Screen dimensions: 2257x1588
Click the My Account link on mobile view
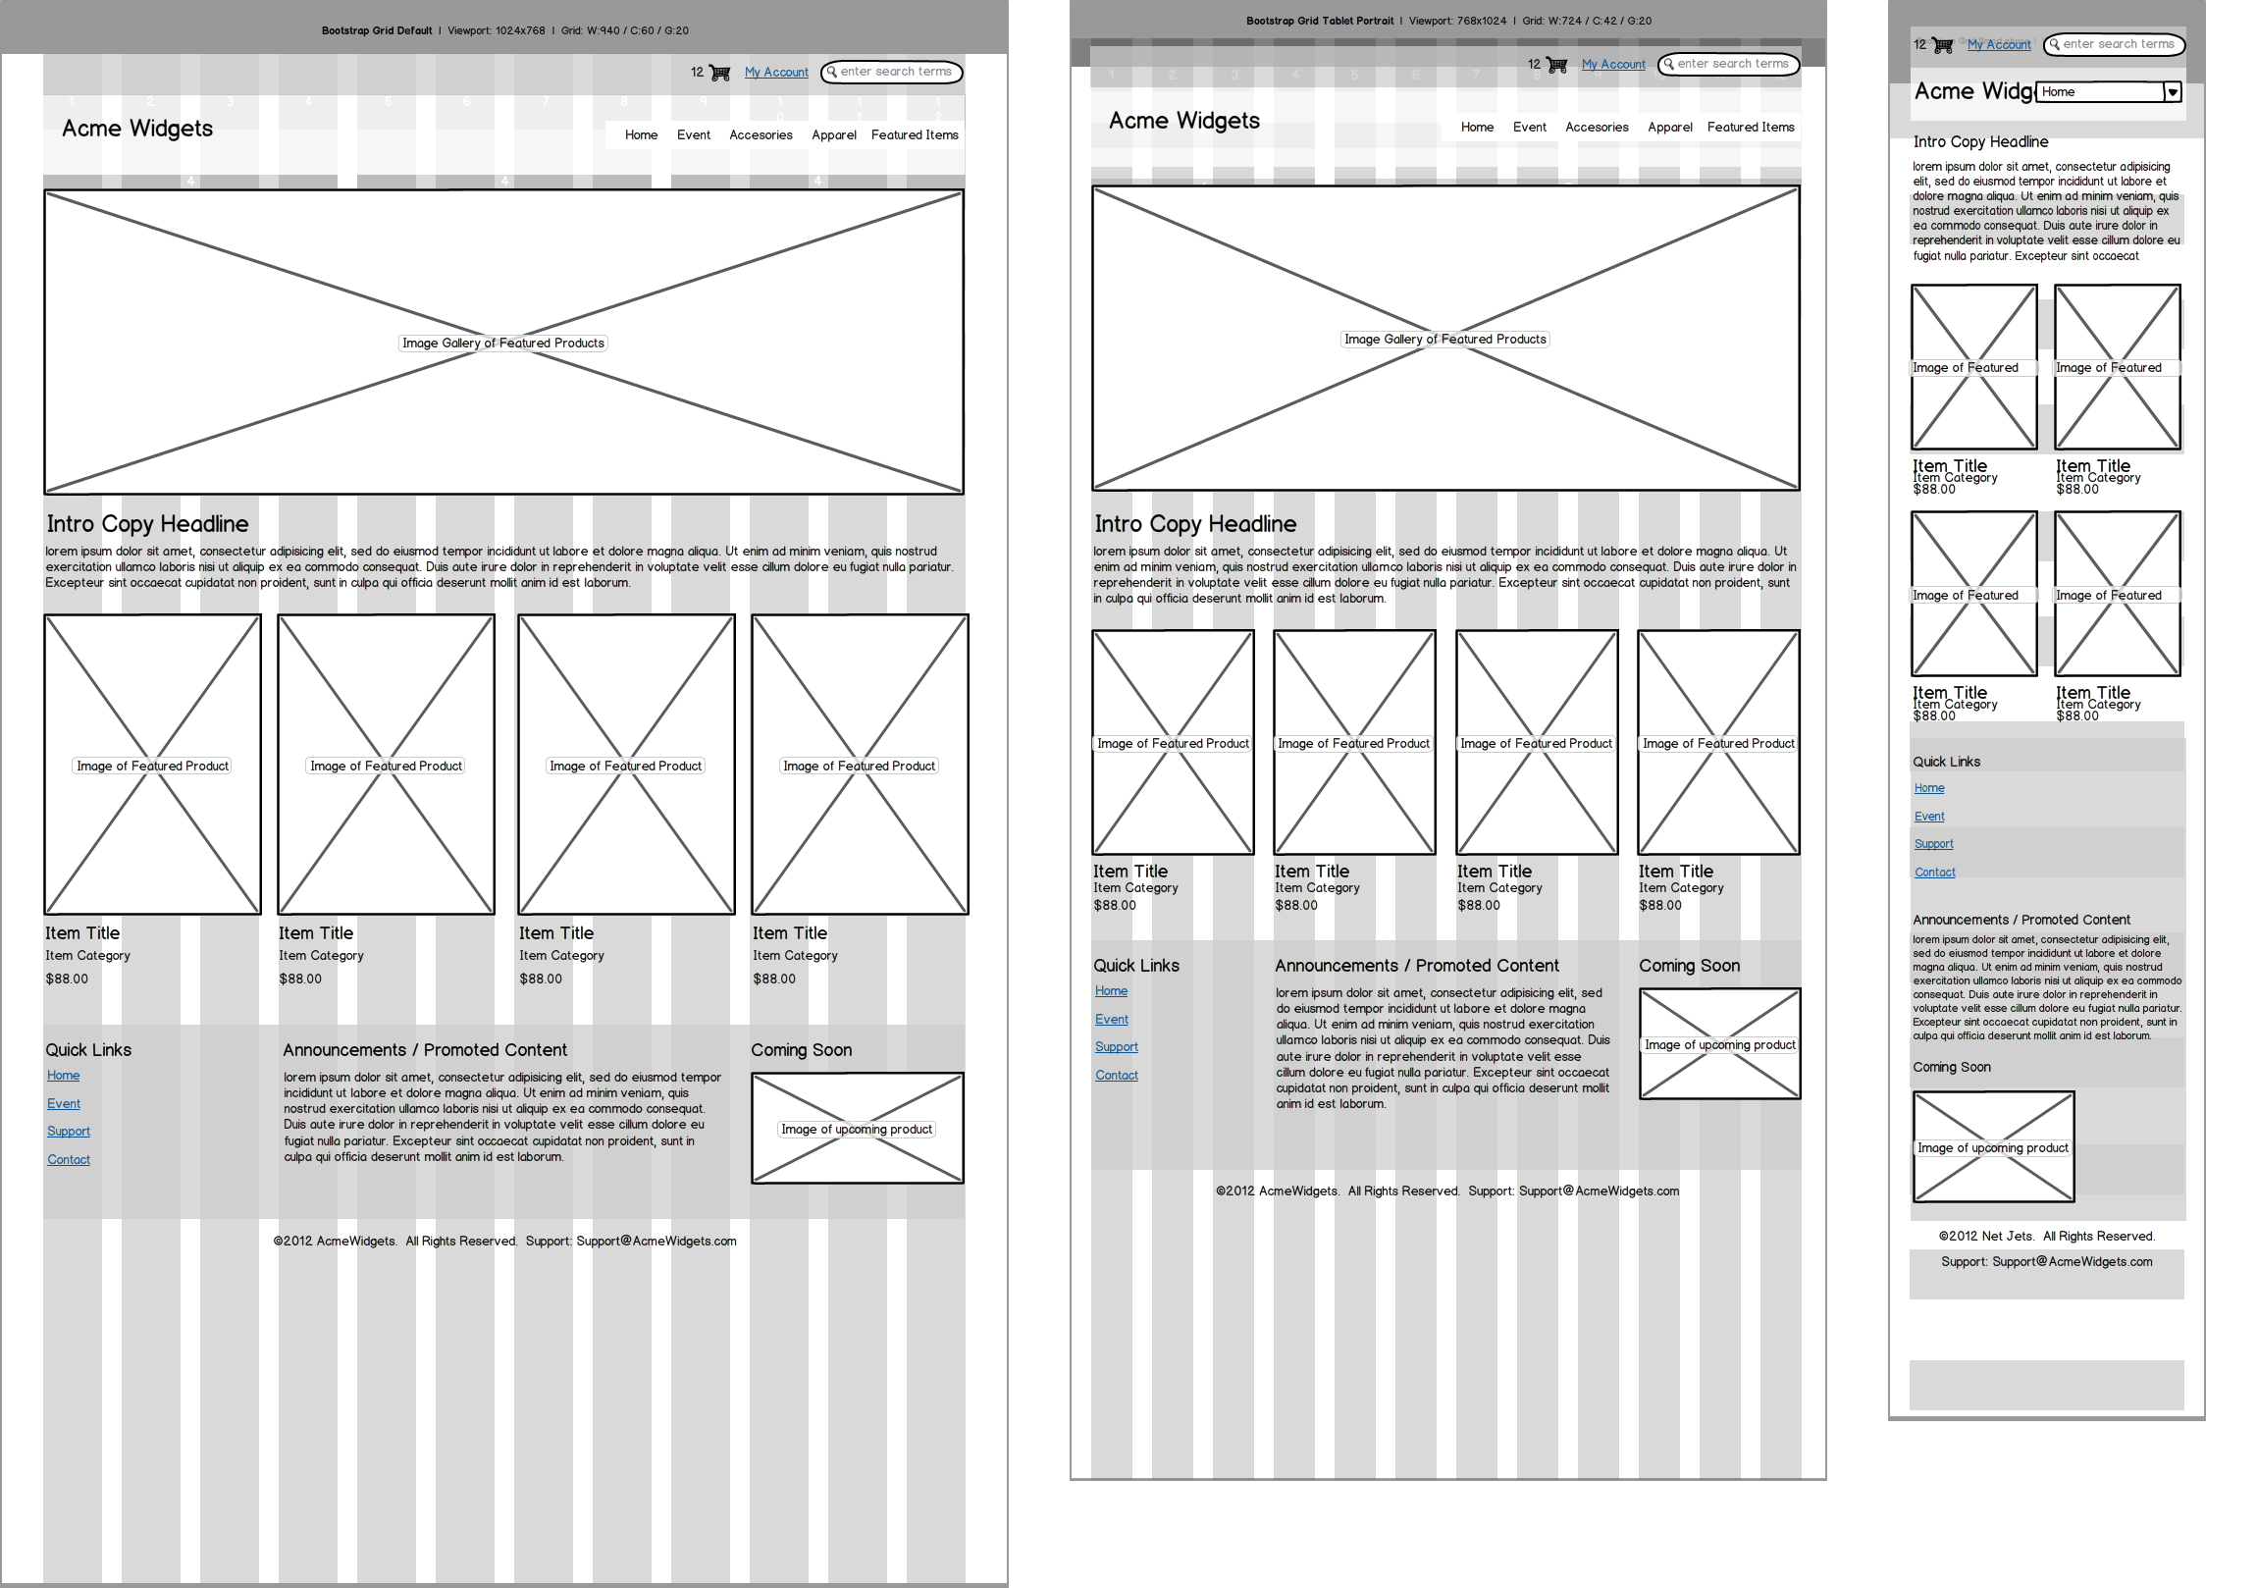pos(1994,48)
